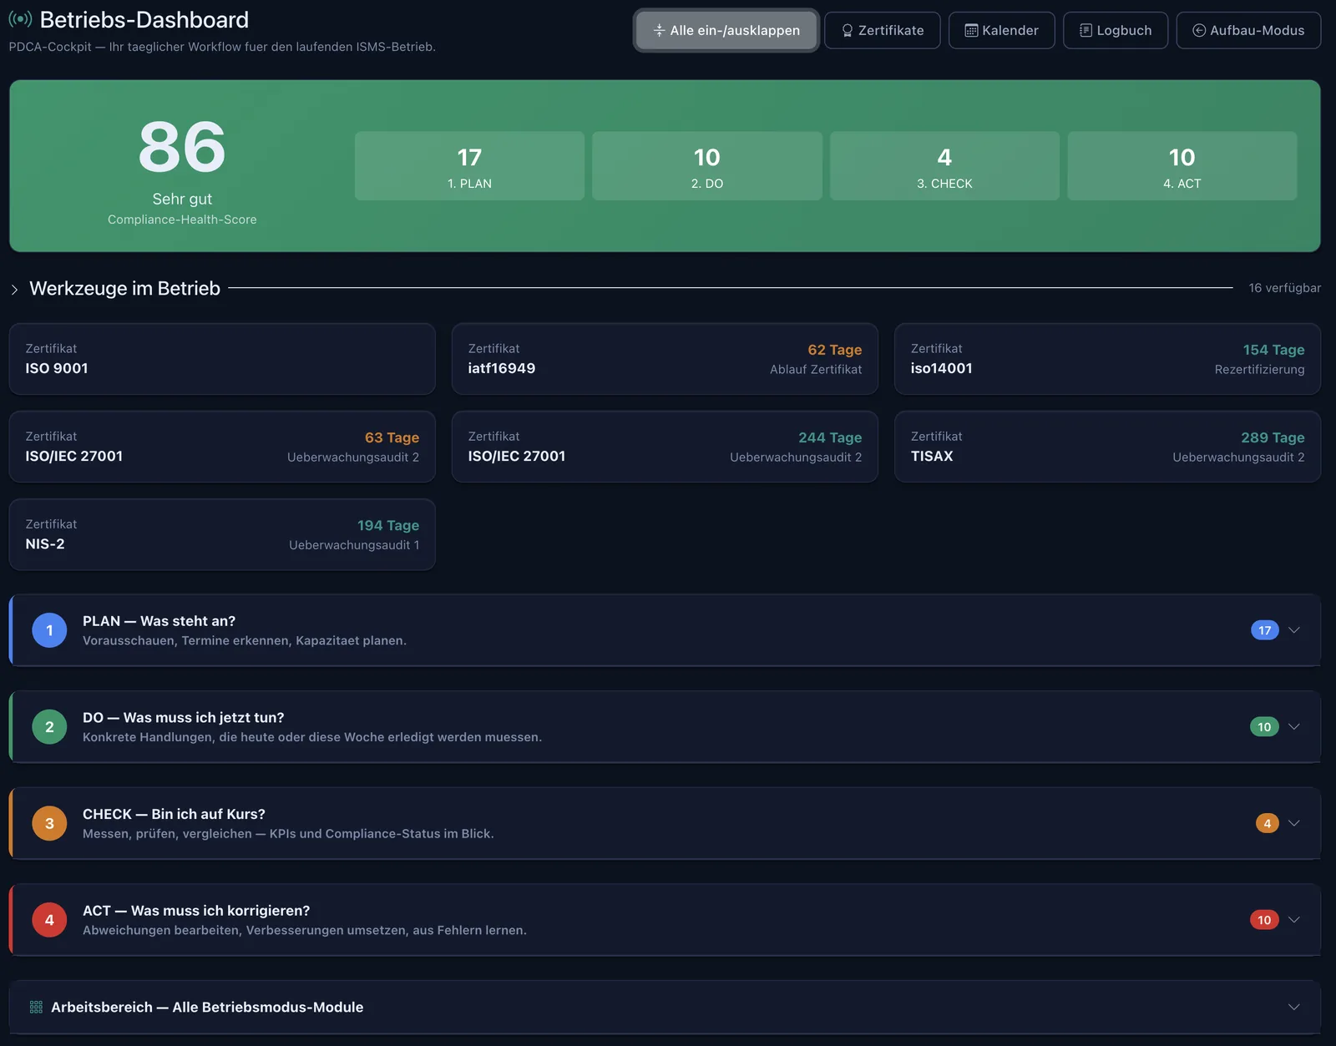Image resolution: width=1336 pixels, height=1046 pixels.
Task: Click '154 Tage' on iso14001 card
Action: (1273, 350)
